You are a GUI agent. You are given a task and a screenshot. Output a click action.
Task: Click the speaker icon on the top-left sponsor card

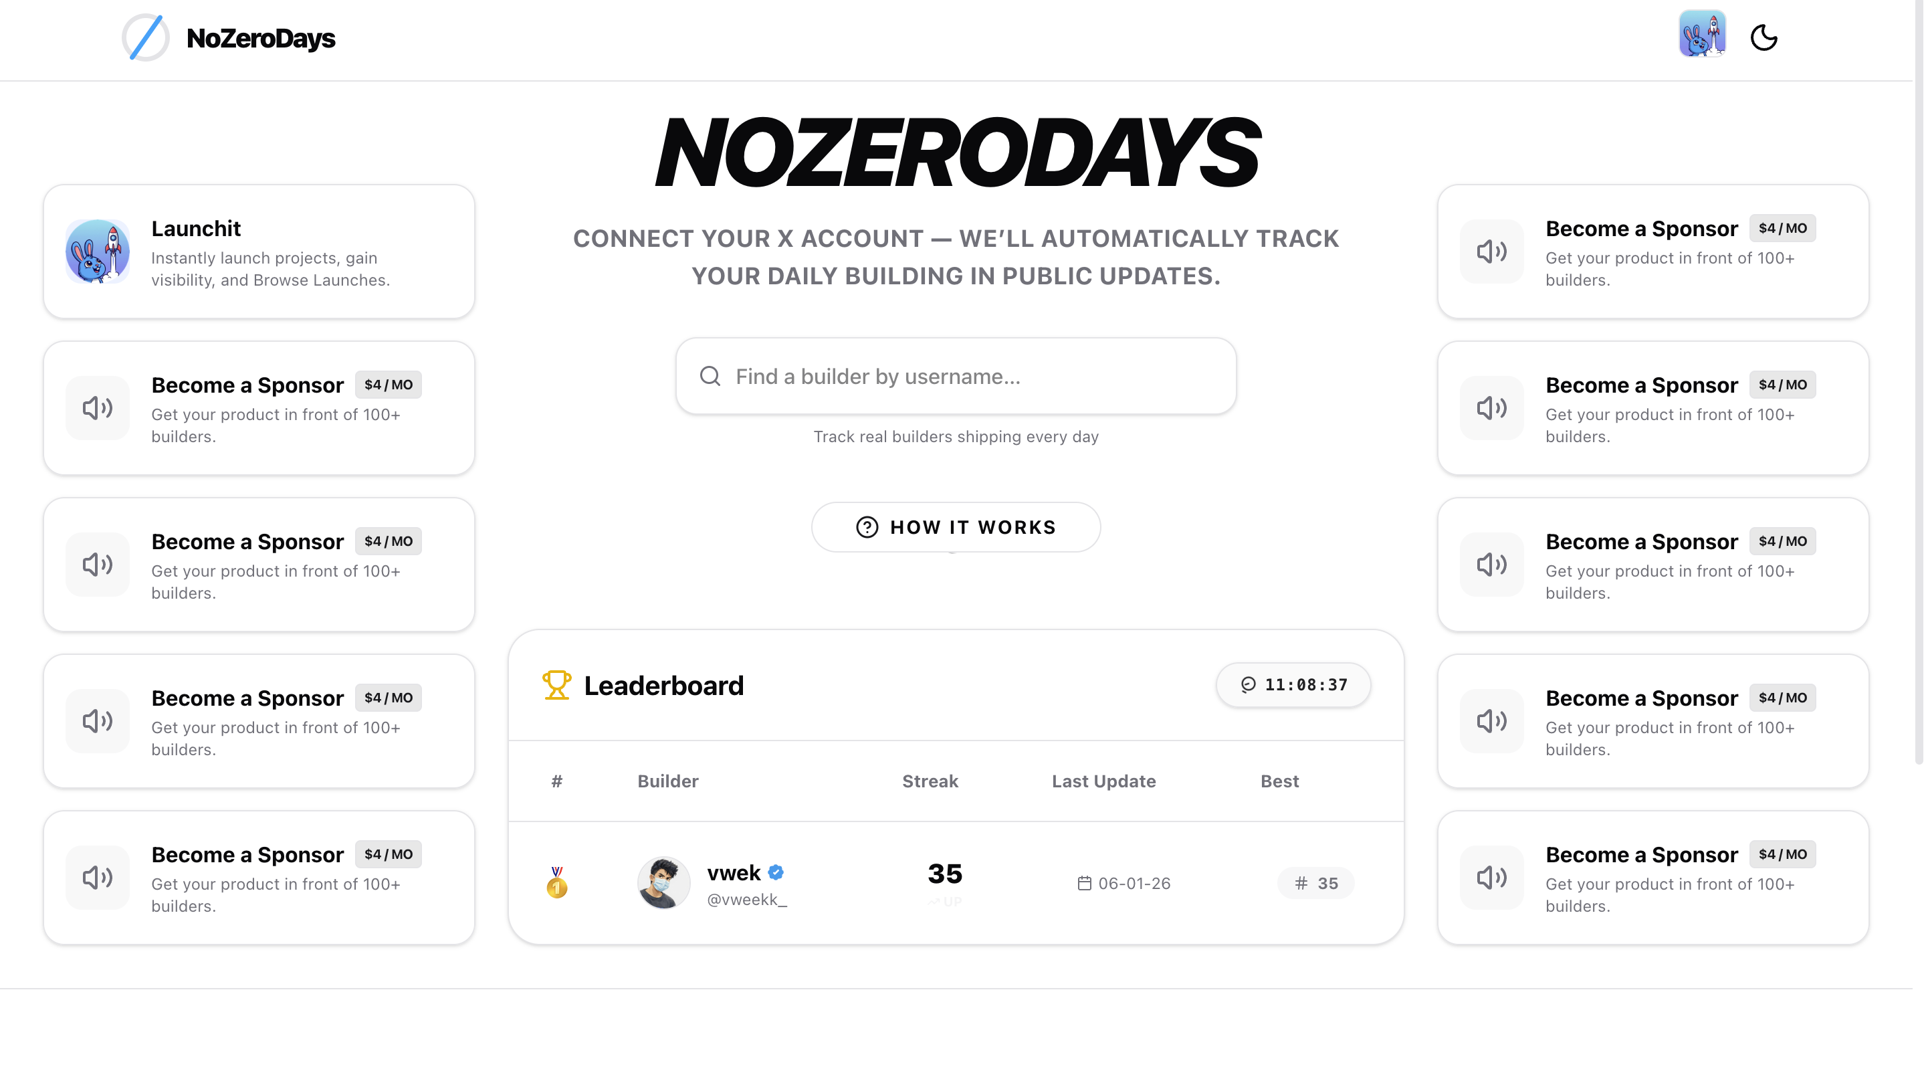coord(96,407)
